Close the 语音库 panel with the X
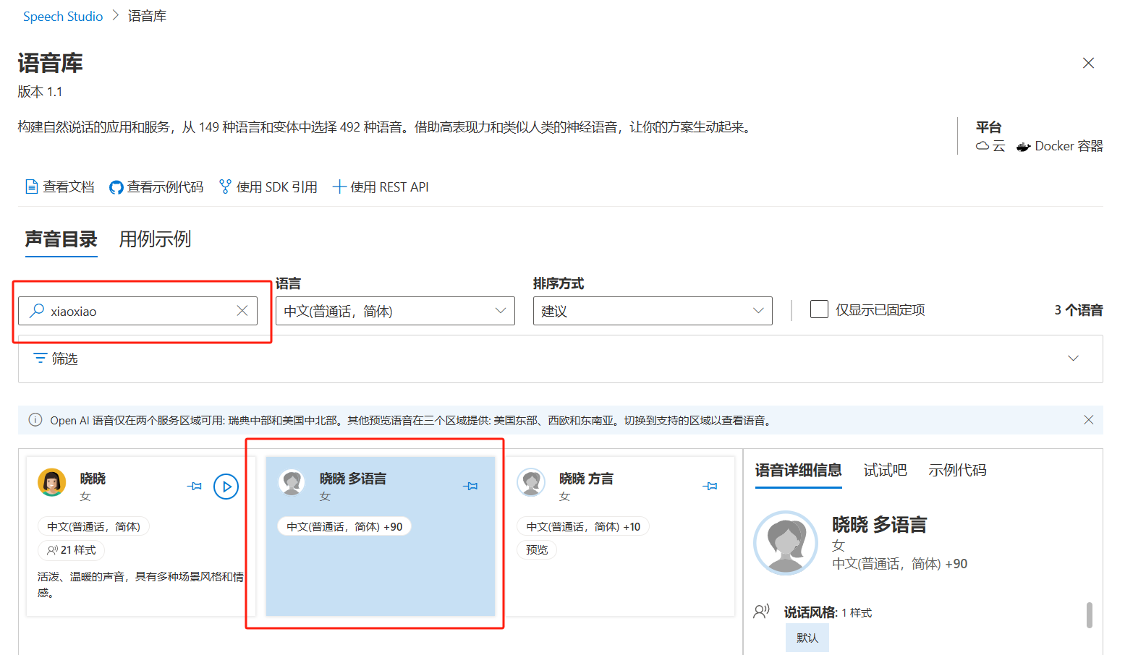The height and width of the screenshot is (655, 1146). [1088, 63]
